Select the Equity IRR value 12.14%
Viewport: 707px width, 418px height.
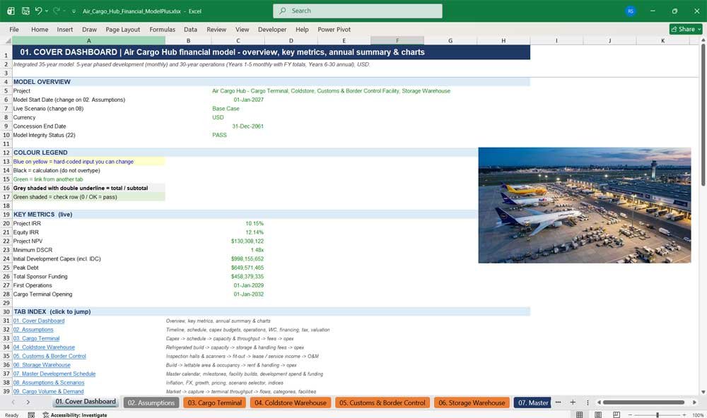[x=255, y=232]
